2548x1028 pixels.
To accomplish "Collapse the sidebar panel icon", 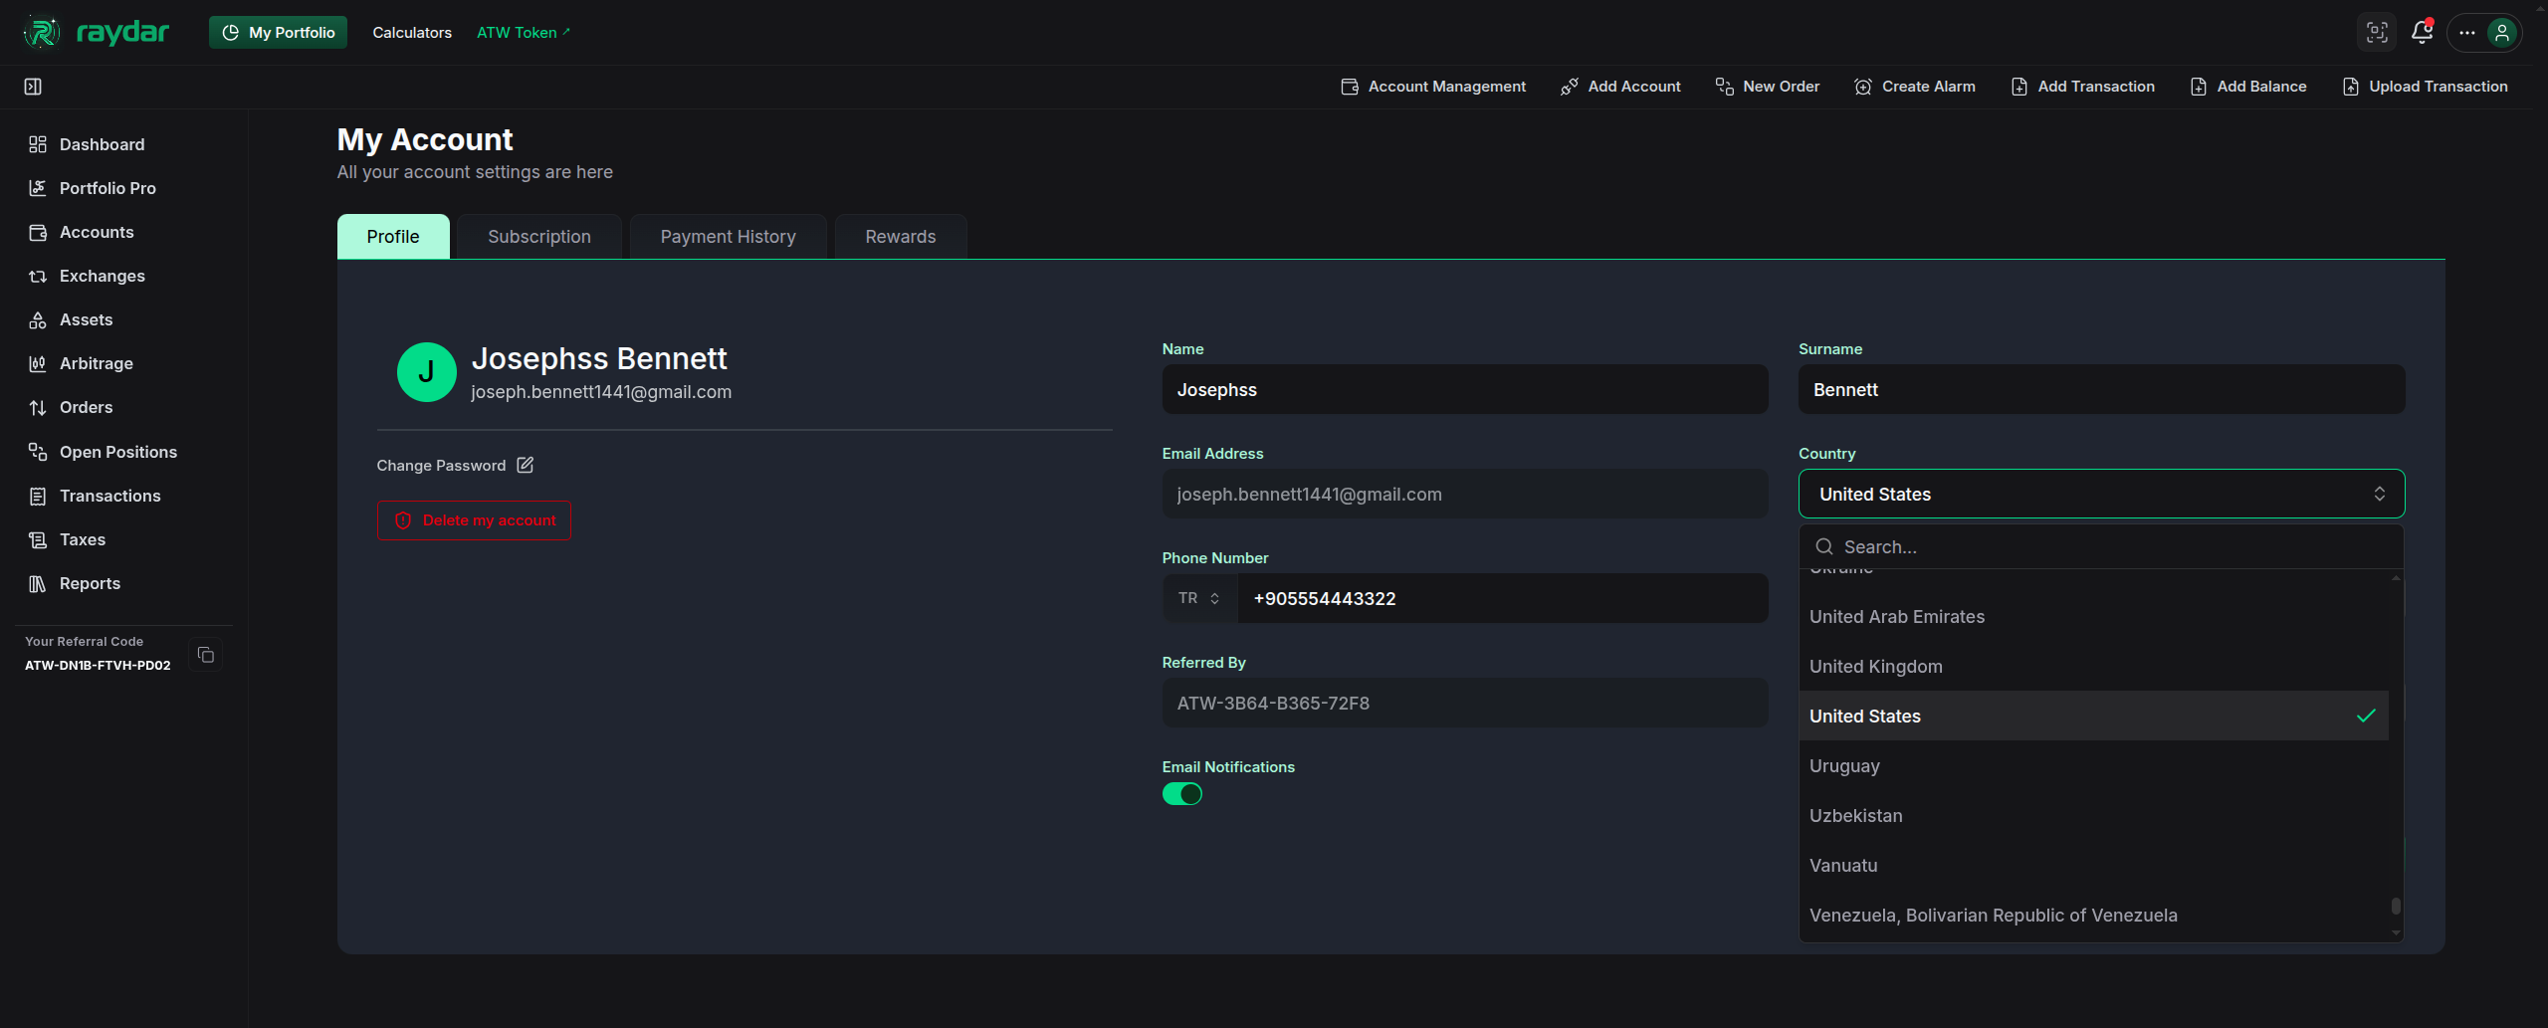I will pos(33,87).
